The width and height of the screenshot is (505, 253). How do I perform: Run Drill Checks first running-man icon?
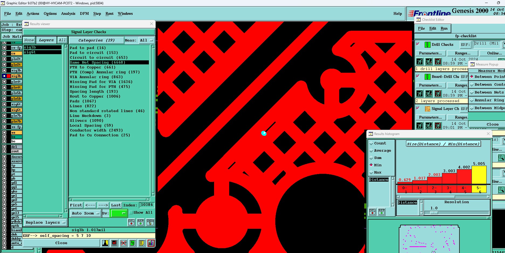[x=420, y=61]
